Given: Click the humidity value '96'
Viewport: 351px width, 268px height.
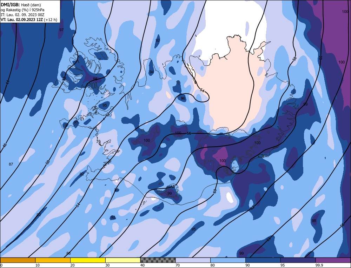Looking at the screenshot, I should pyautogui.click(x=183, y=98).
